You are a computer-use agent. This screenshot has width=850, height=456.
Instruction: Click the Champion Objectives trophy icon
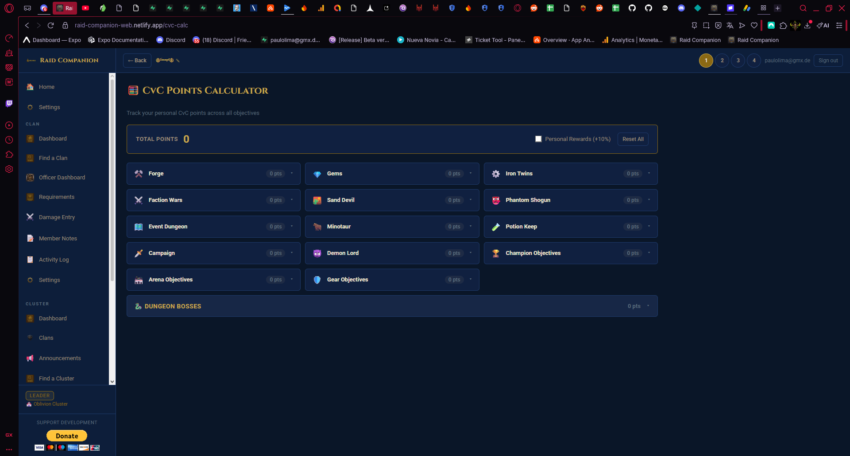pos(496,253)
